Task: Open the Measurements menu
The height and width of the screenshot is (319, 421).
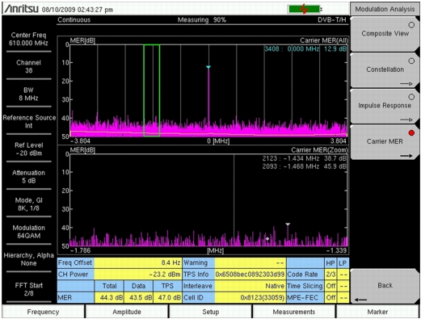Action: [294, 312]
